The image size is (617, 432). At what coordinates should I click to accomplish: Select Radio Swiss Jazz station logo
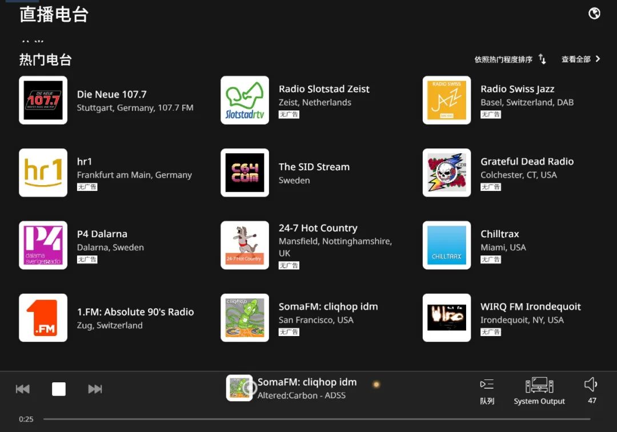[447, 100]
